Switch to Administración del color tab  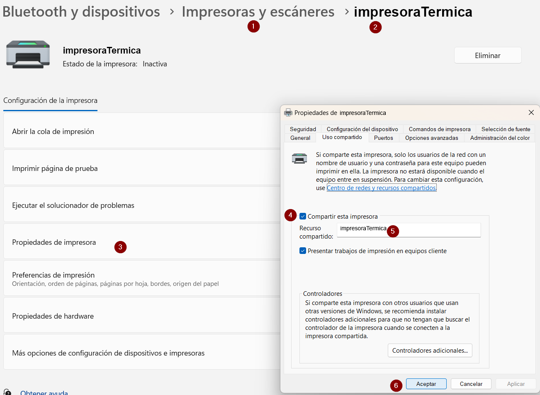[x=500, y=138]
